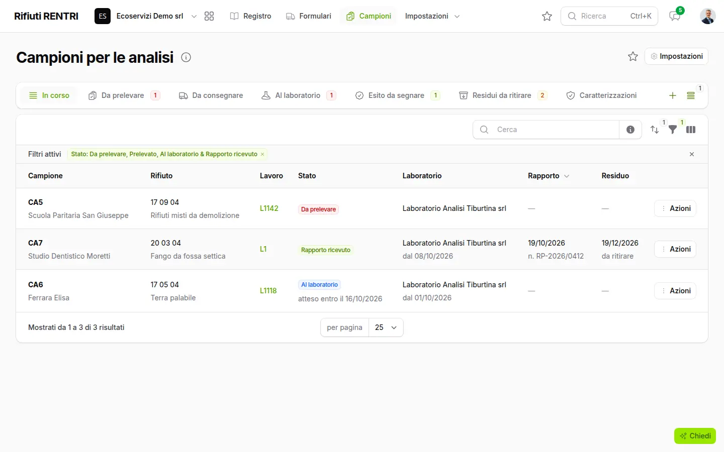Click the Impostazioni button near title
Screen dimensions: 724x452
pyautogui.click(x=676, y=56)
